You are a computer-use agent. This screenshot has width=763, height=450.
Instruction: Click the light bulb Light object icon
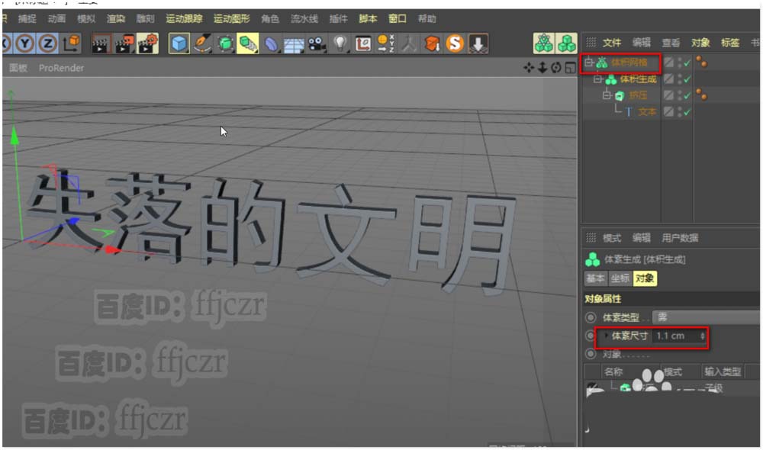click(340, 44)
